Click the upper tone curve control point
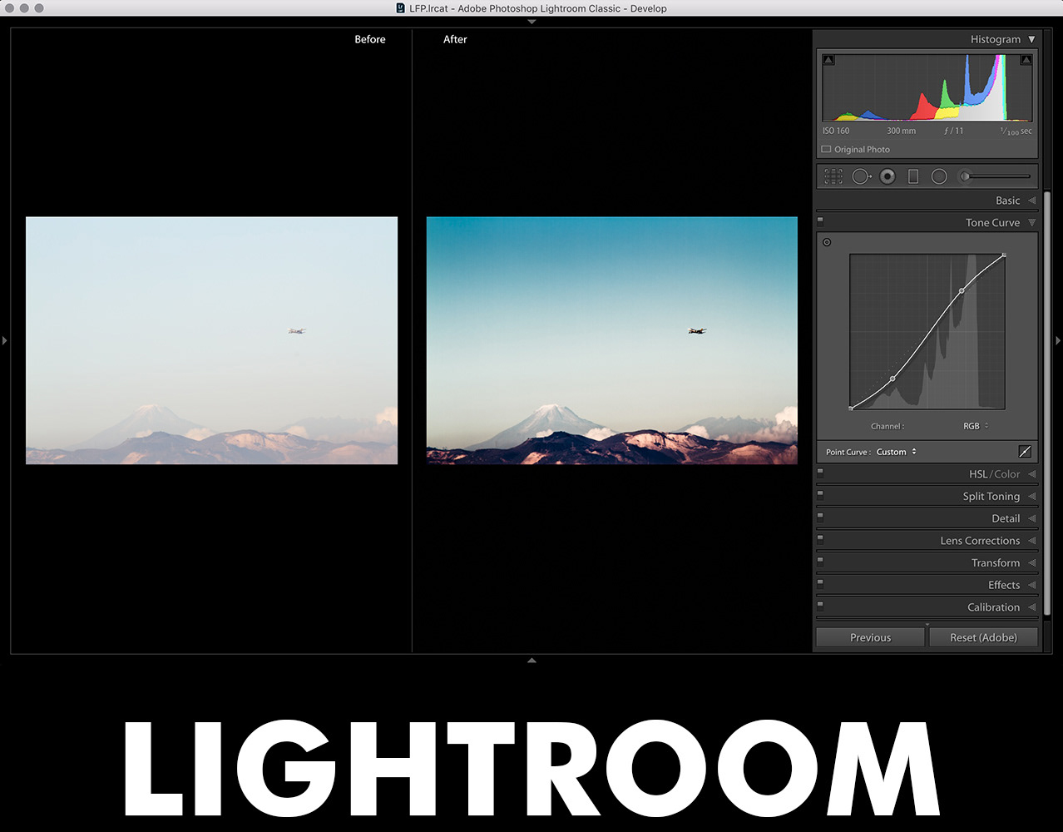 click(x=962, y=291)
